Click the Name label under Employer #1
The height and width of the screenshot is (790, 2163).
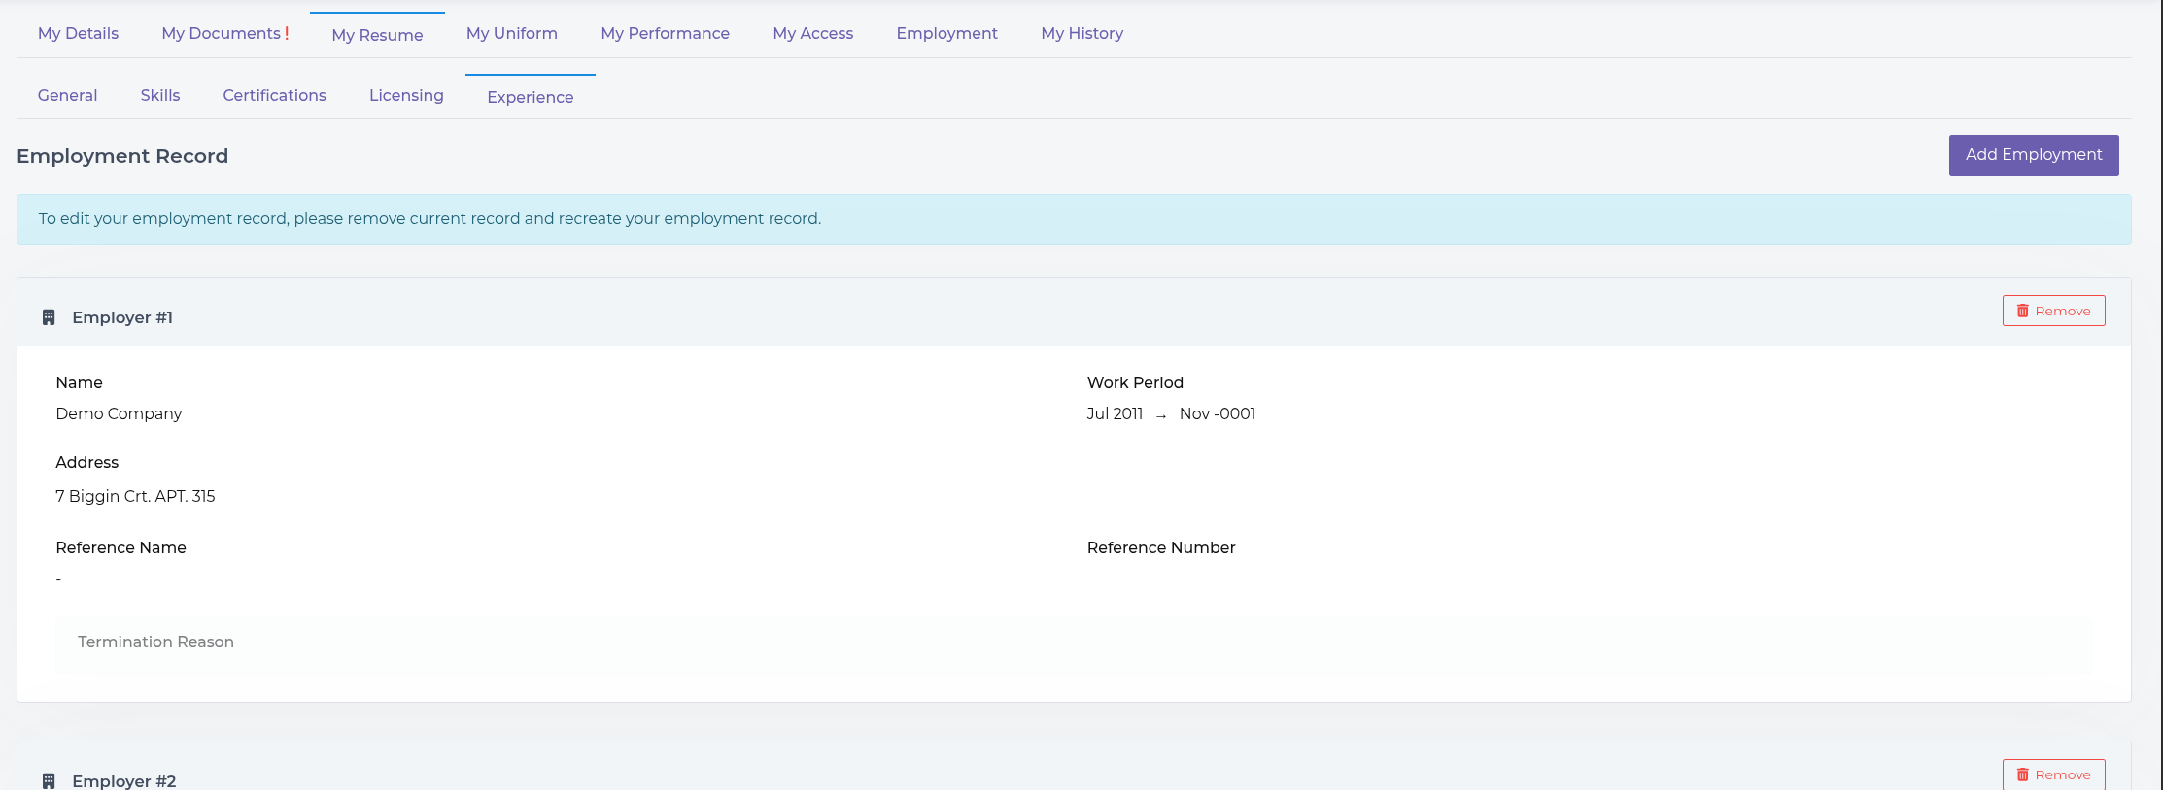(x=79, y=382)
